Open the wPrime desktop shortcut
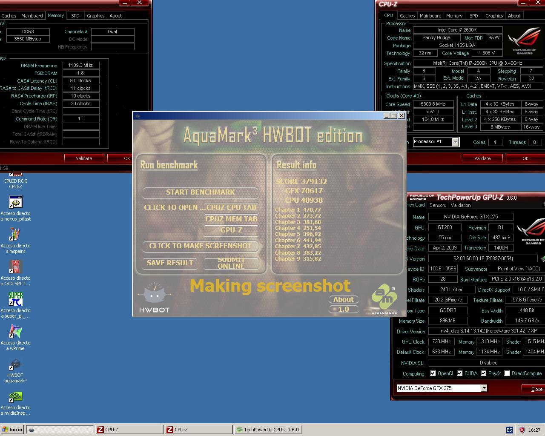The image size is (545, 436). coord(15,338)
